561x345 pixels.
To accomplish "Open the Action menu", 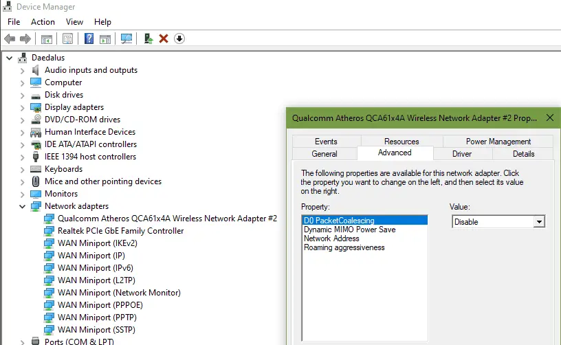I will tap(43, 22).
